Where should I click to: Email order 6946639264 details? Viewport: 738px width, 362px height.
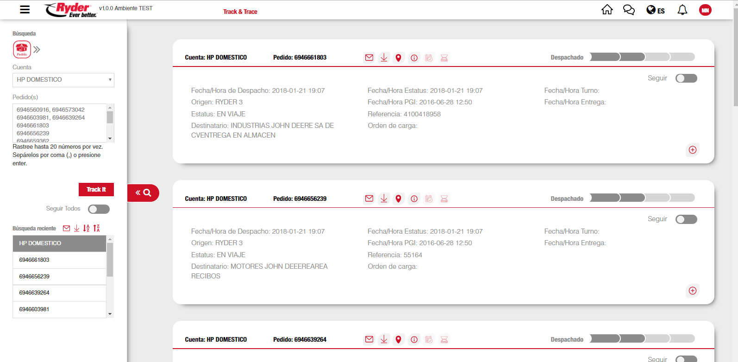(369, 339)
